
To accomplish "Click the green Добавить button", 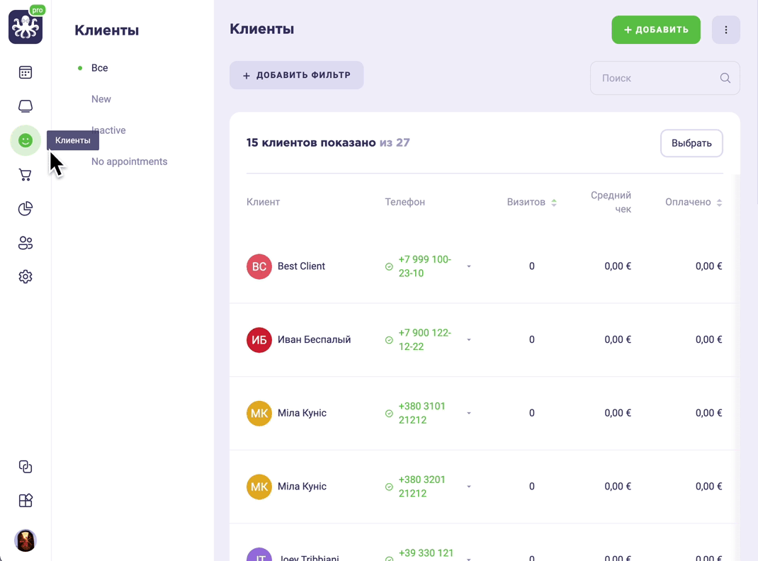I will 655,30.
